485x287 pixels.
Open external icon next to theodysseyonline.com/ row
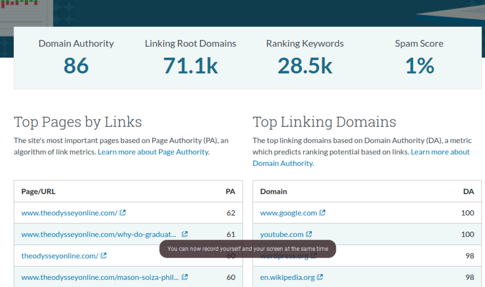tap(103, 256)
